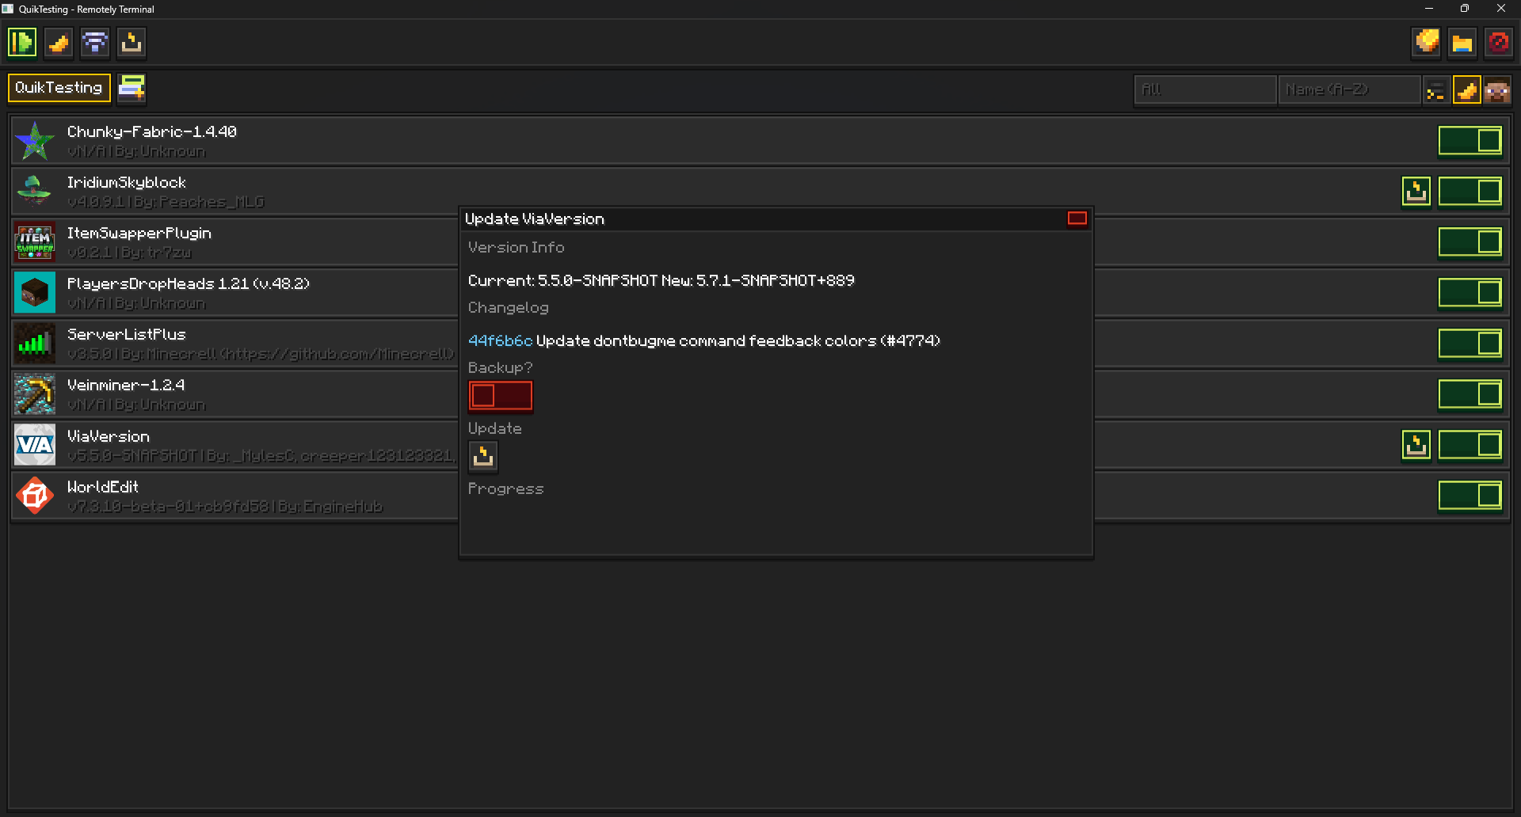The image size is (1521, 817).
Task: Click the red prohibited circle icon
Action: pos(1499,43)
